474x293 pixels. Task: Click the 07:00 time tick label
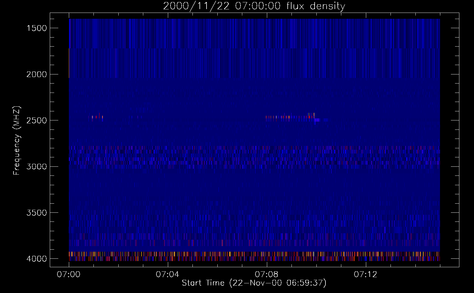click(x=69, y=275)
